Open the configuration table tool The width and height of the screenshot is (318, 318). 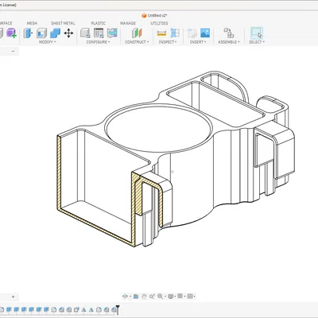click(99, 33)
